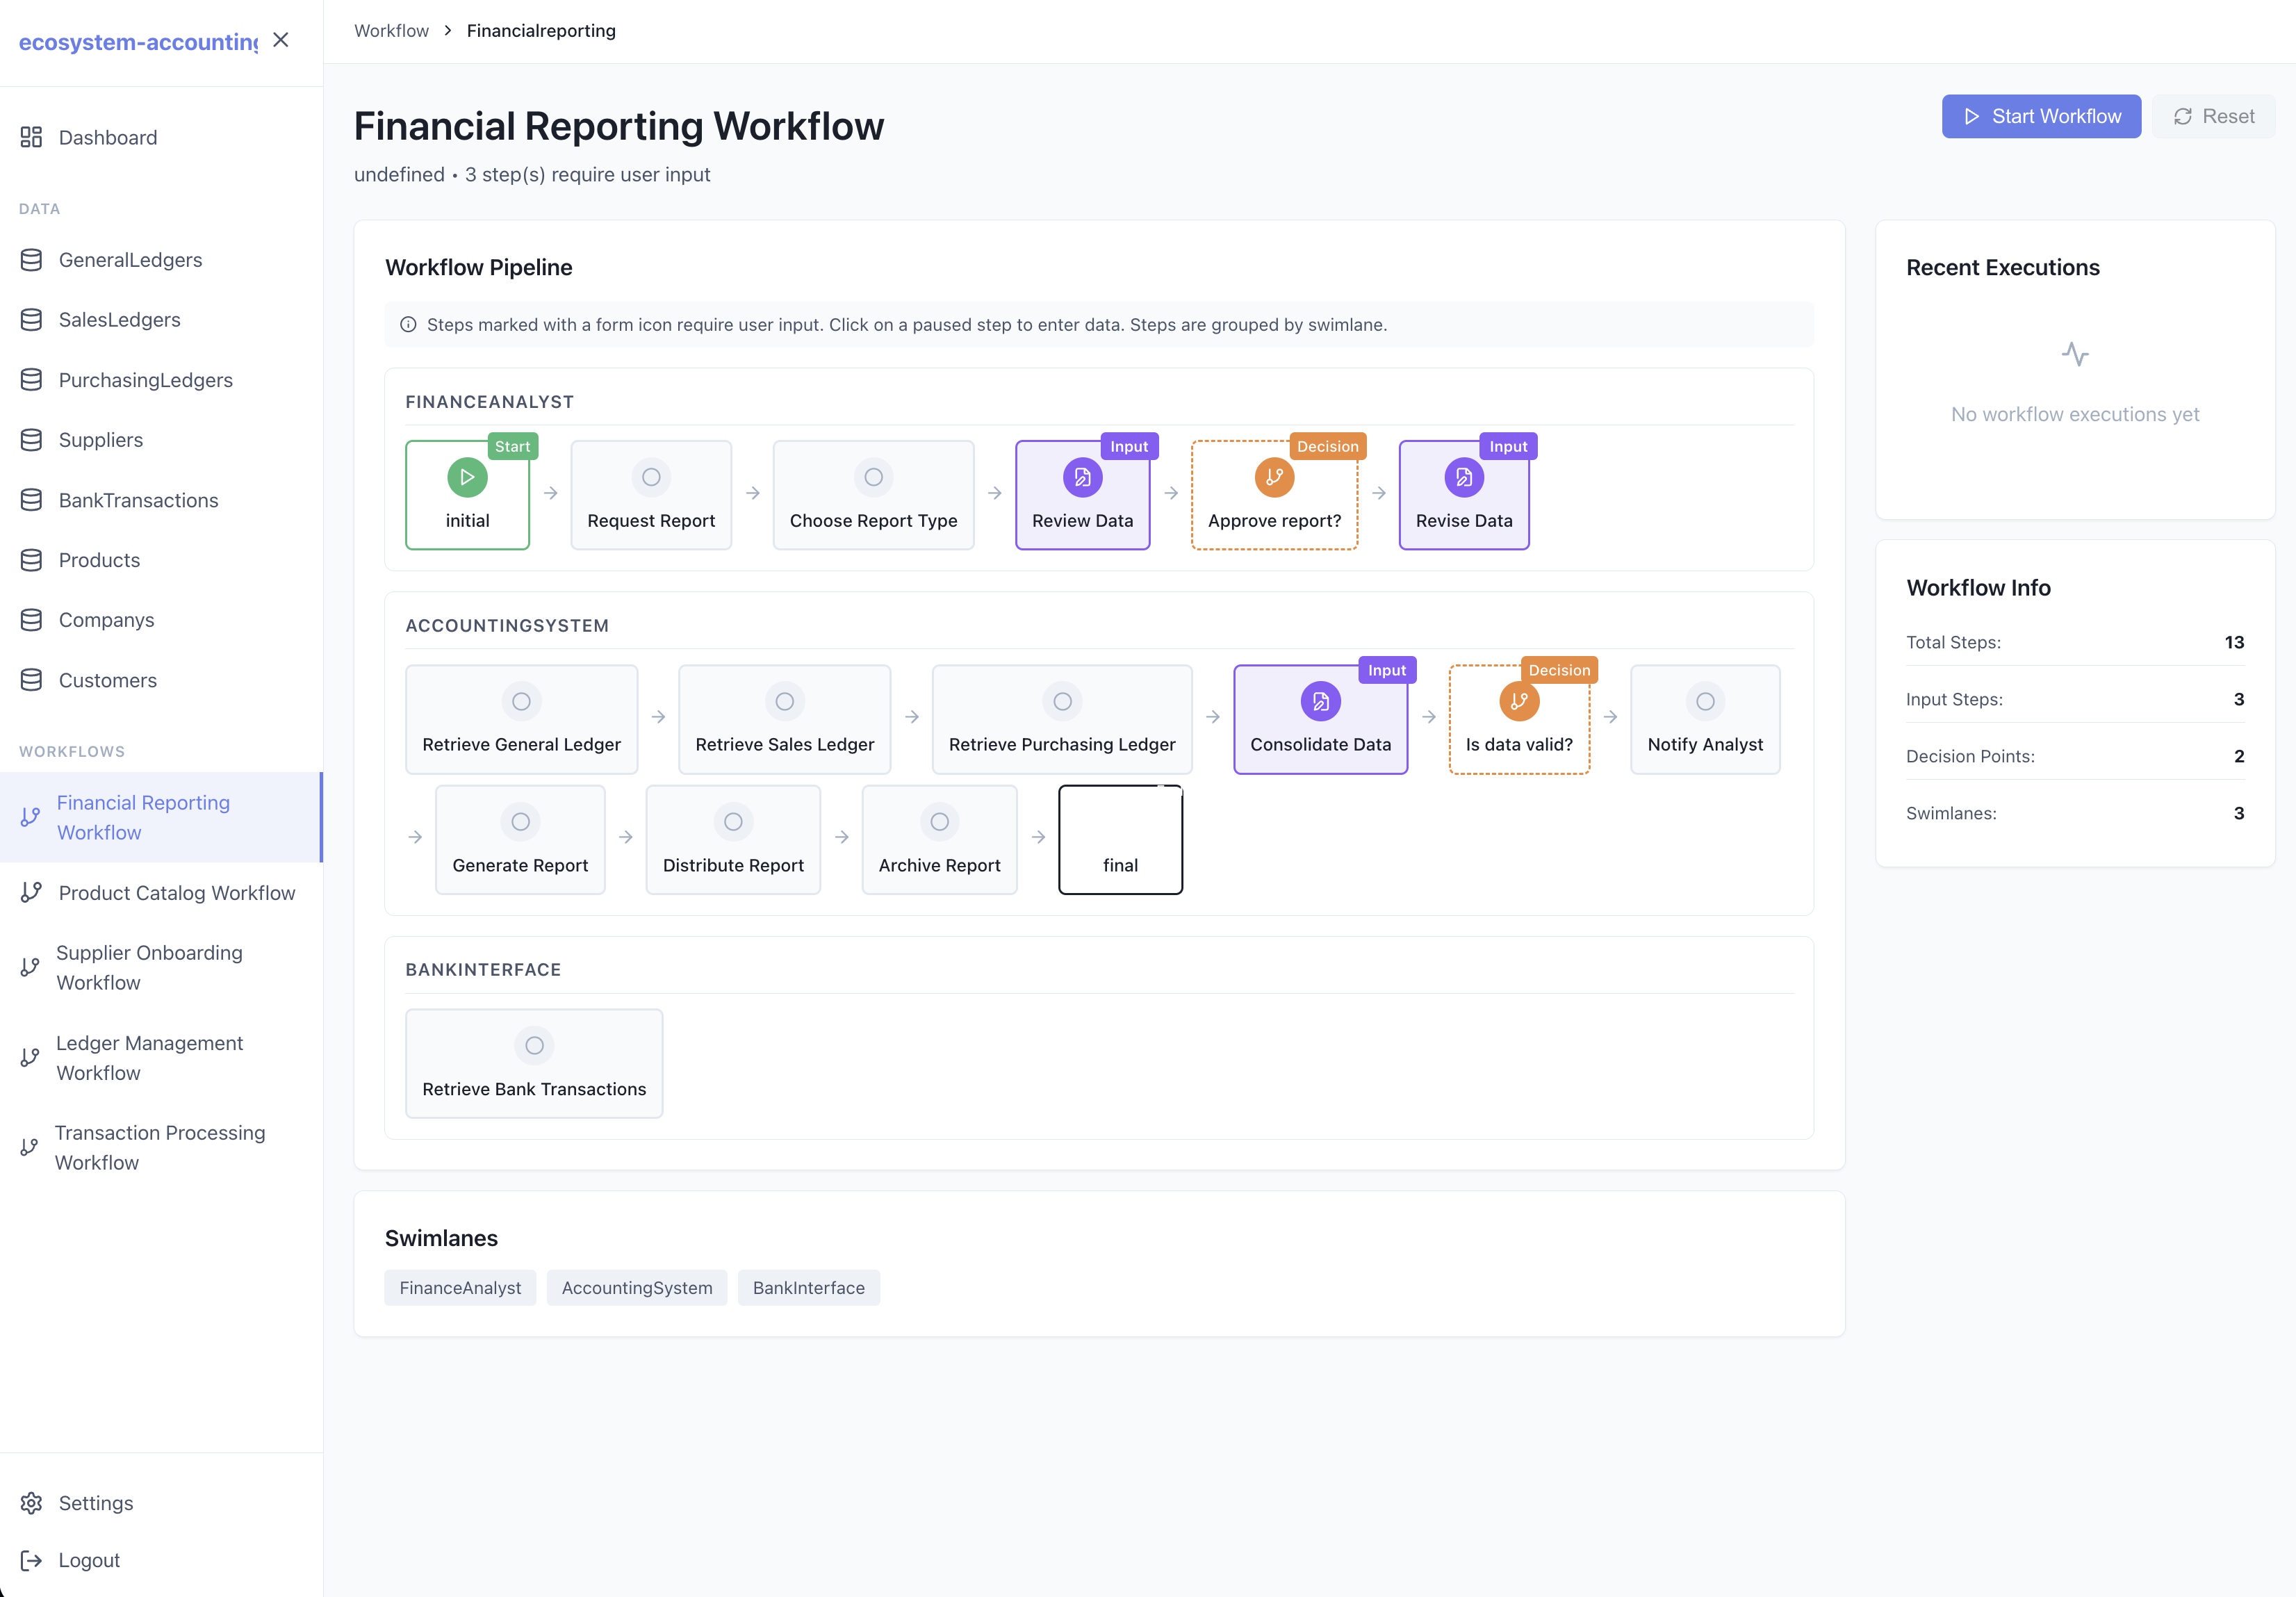Select the initial start step node
Image resolution: width=2296 pixels, height=1597 pixels.
point(467,494)
